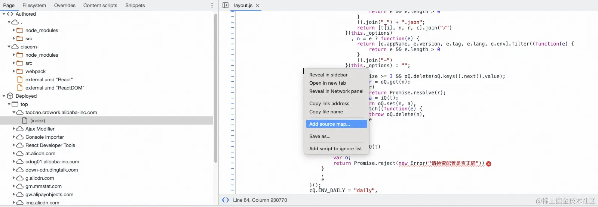The height and width of the screenshot is (207, 598).
Task: Click cloud icon next to cdog01.alibaba-inc.com
Action: [x=20, y=161]
